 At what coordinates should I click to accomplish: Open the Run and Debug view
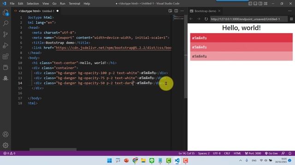click(x=6, y=45)
